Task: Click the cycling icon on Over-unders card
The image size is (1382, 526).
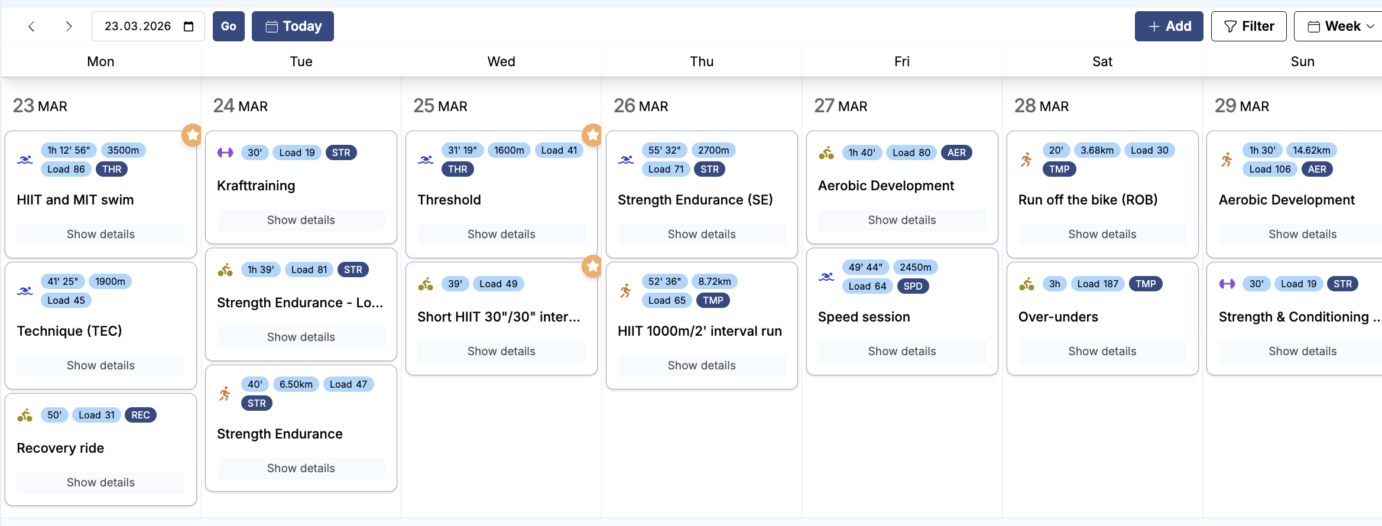Action: [x=1027, y=284]
